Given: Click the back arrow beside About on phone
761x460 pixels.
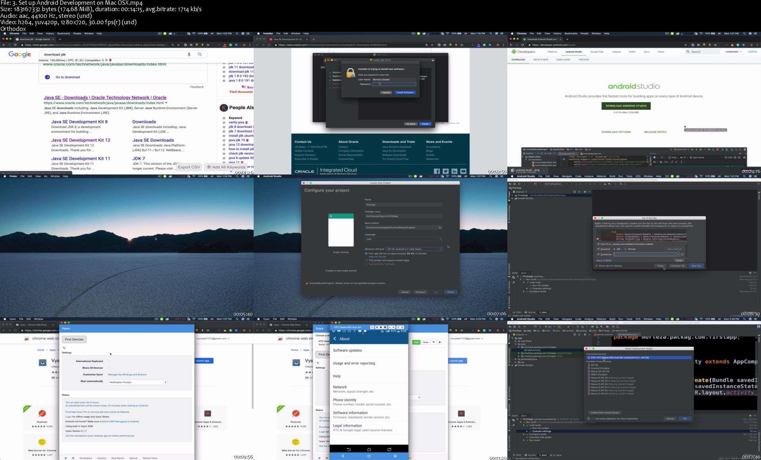Looking at the screenshot, I should point(335,339).
